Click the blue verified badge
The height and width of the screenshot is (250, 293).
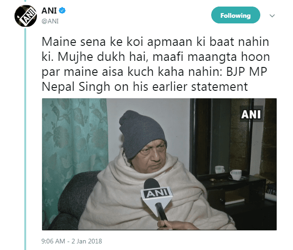(62, 10)
